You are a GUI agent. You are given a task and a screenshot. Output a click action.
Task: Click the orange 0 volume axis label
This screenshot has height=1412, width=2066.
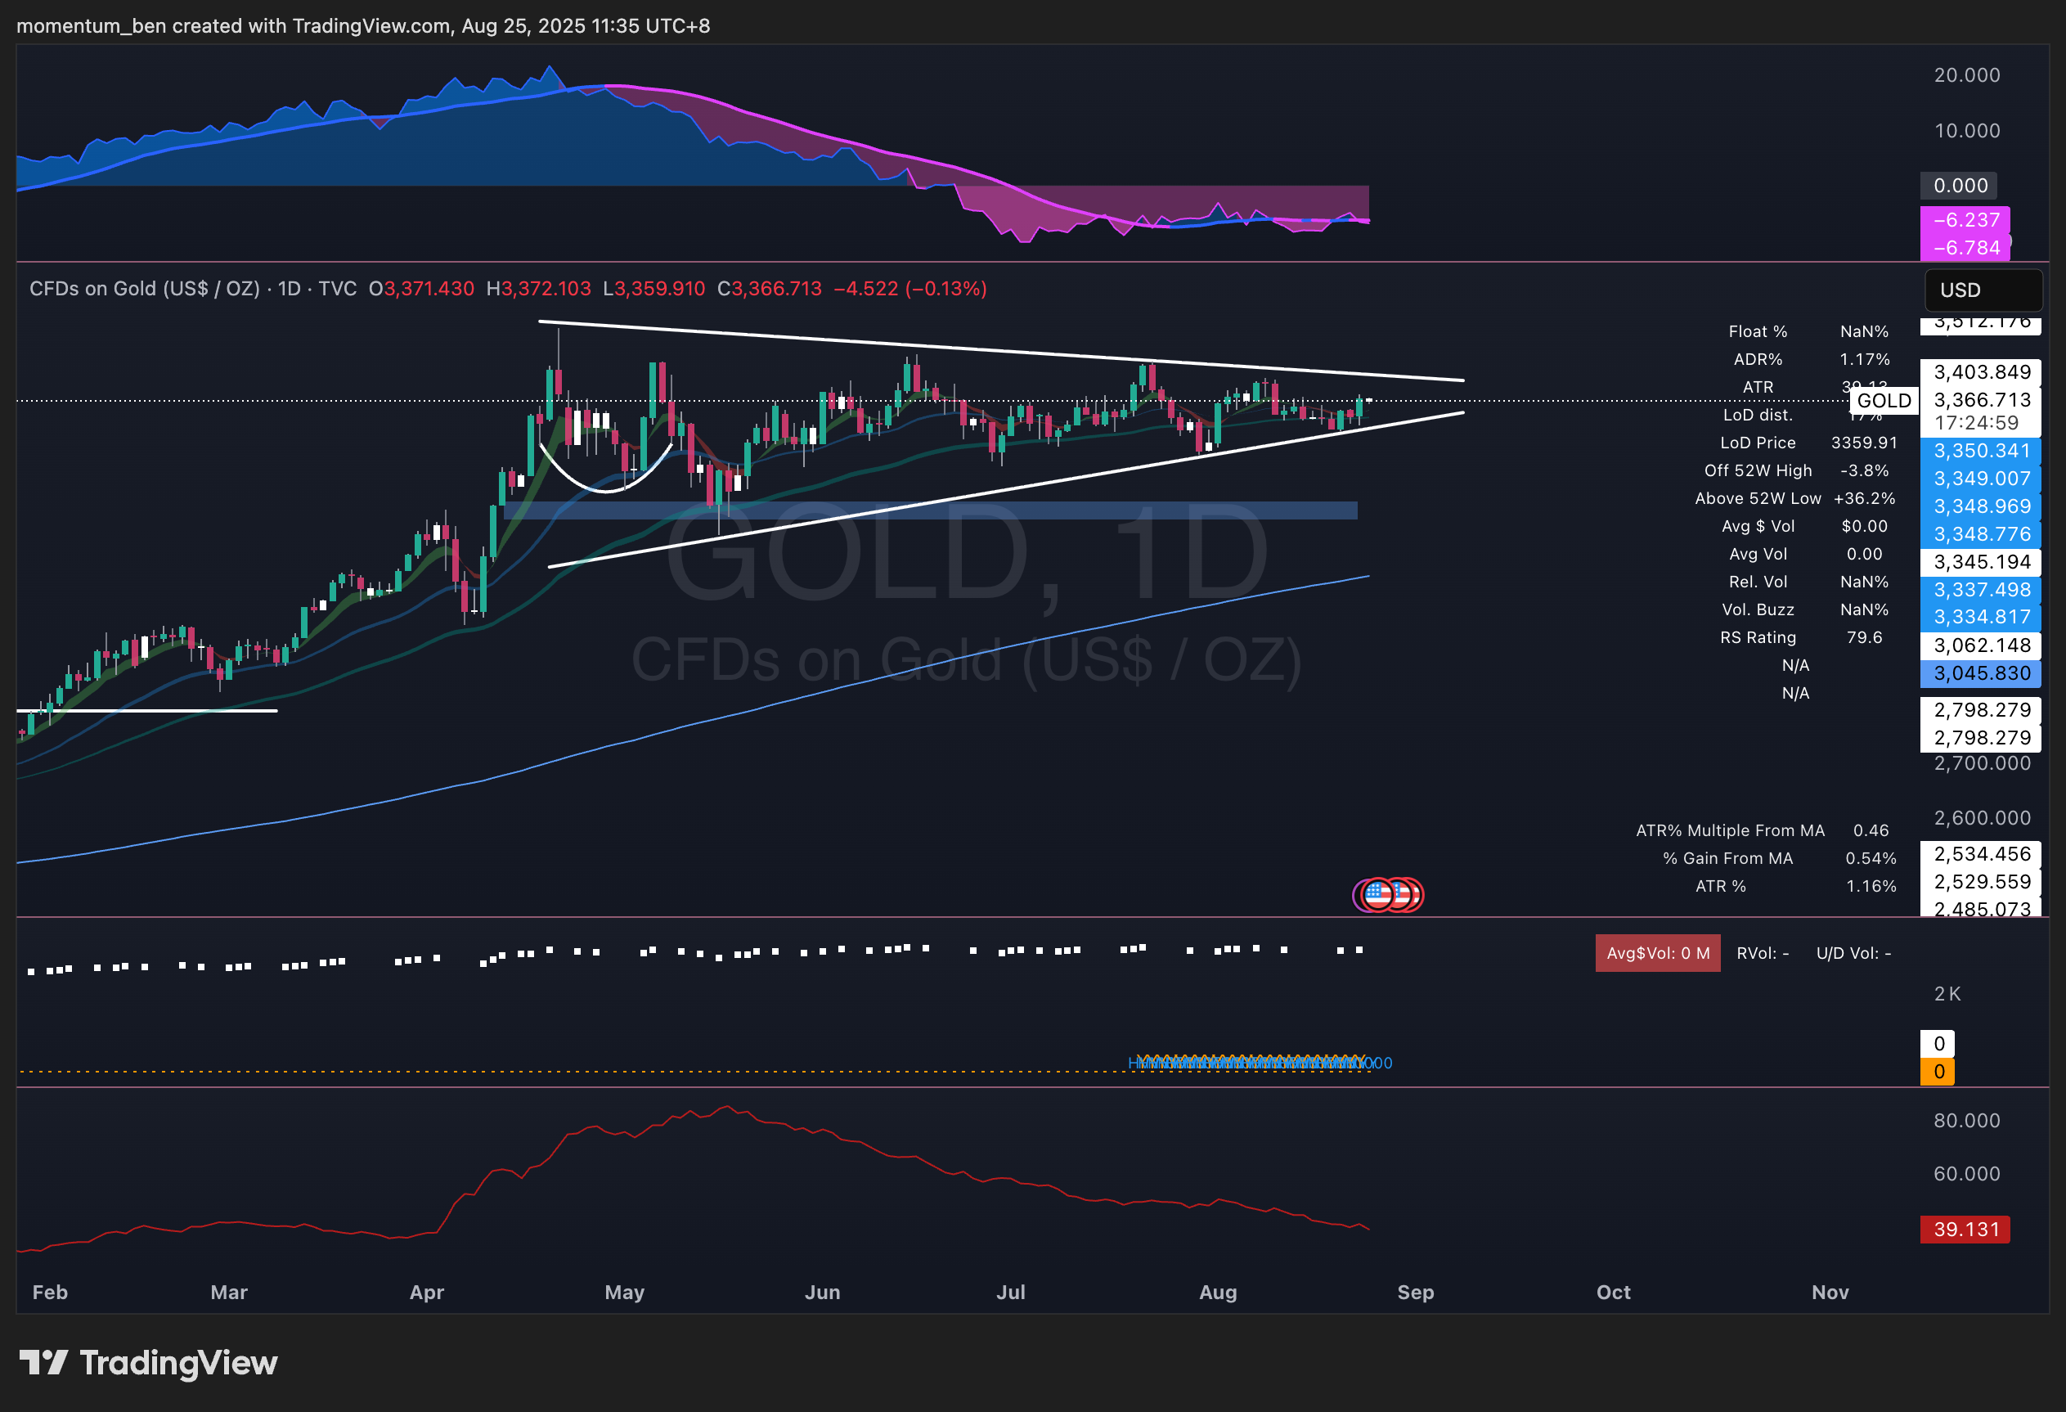point(1938,1072)
